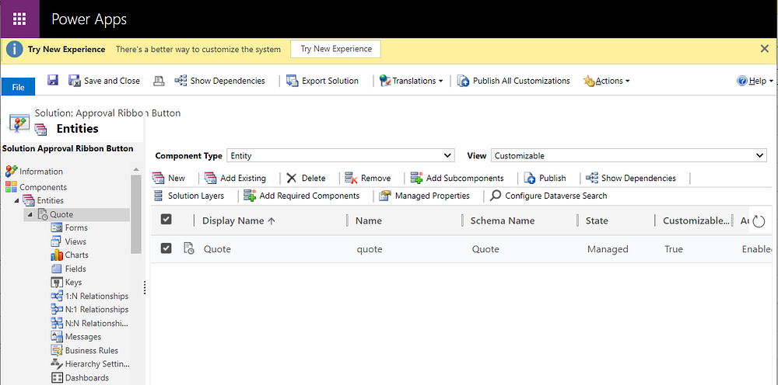Click the vertical splitter handle dots
Image resolution: width=778 pixels, height=385 pixels.
coord(145,287)
